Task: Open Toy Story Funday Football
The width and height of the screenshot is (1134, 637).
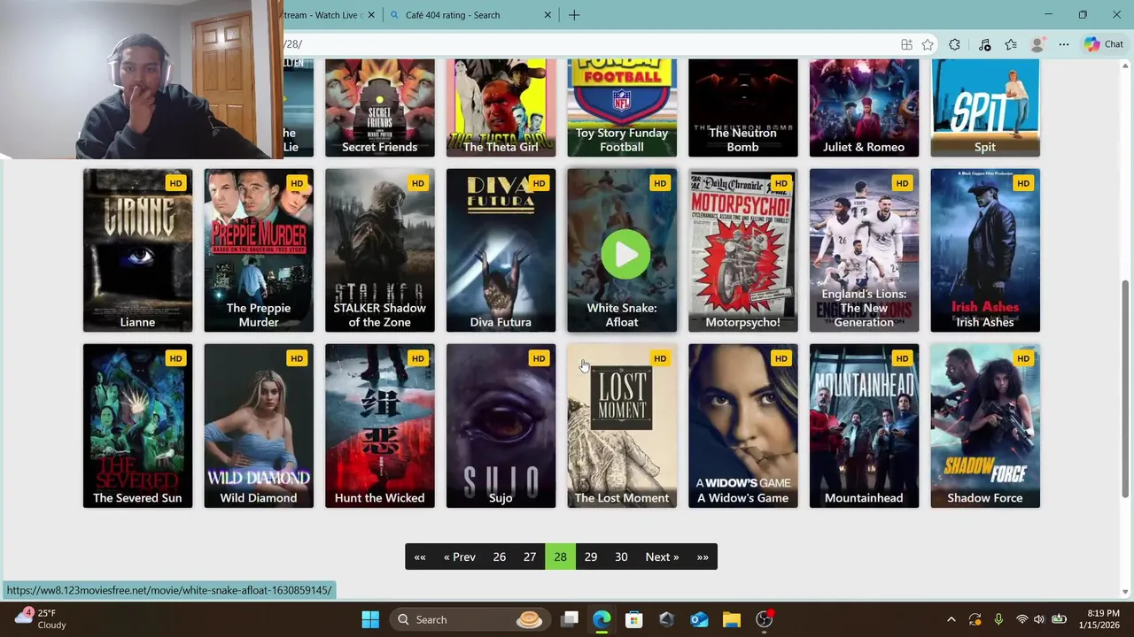Action: coord(622,108)
